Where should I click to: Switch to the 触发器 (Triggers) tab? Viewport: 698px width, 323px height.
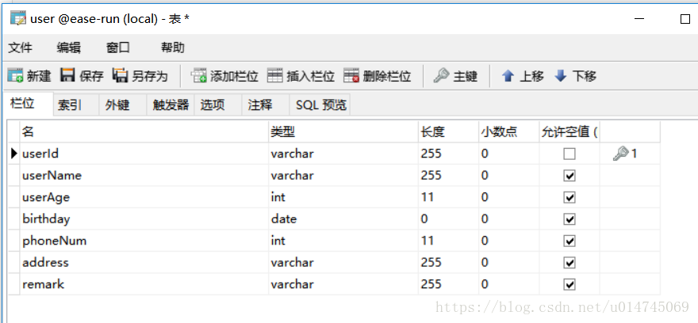point(171,105)
